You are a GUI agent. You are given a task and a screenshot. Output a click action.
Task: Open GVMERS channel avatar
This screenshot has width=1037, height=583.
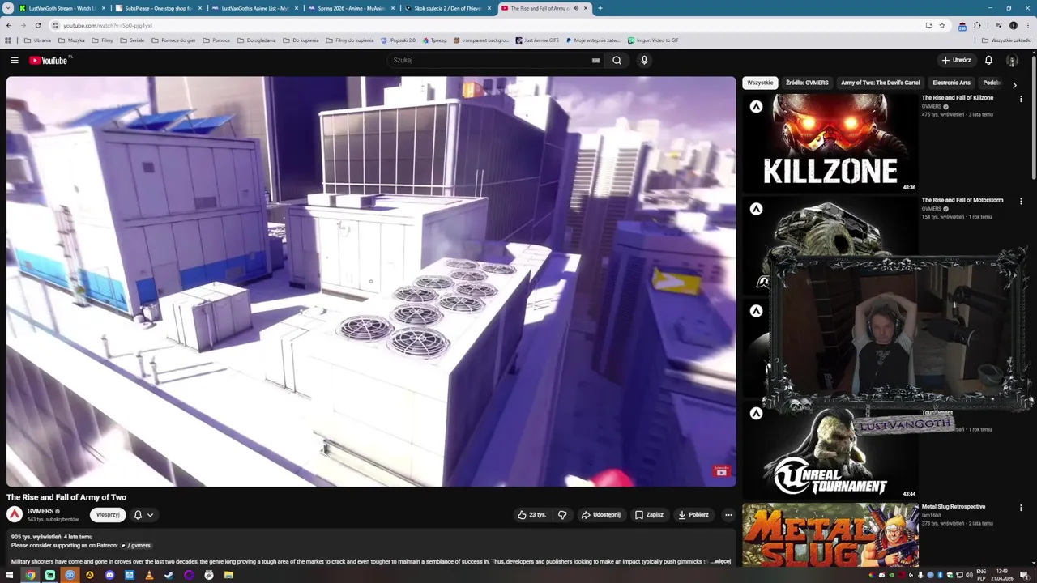pyautogui.click(x=15, y=514)
